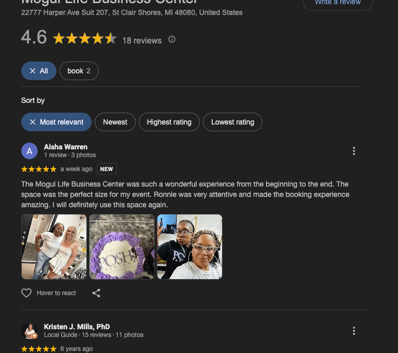Viewport: 398px width, 353px height.
Task: Open the options menu for Kristen J. Mills' review
Action: tap(354, 331)
